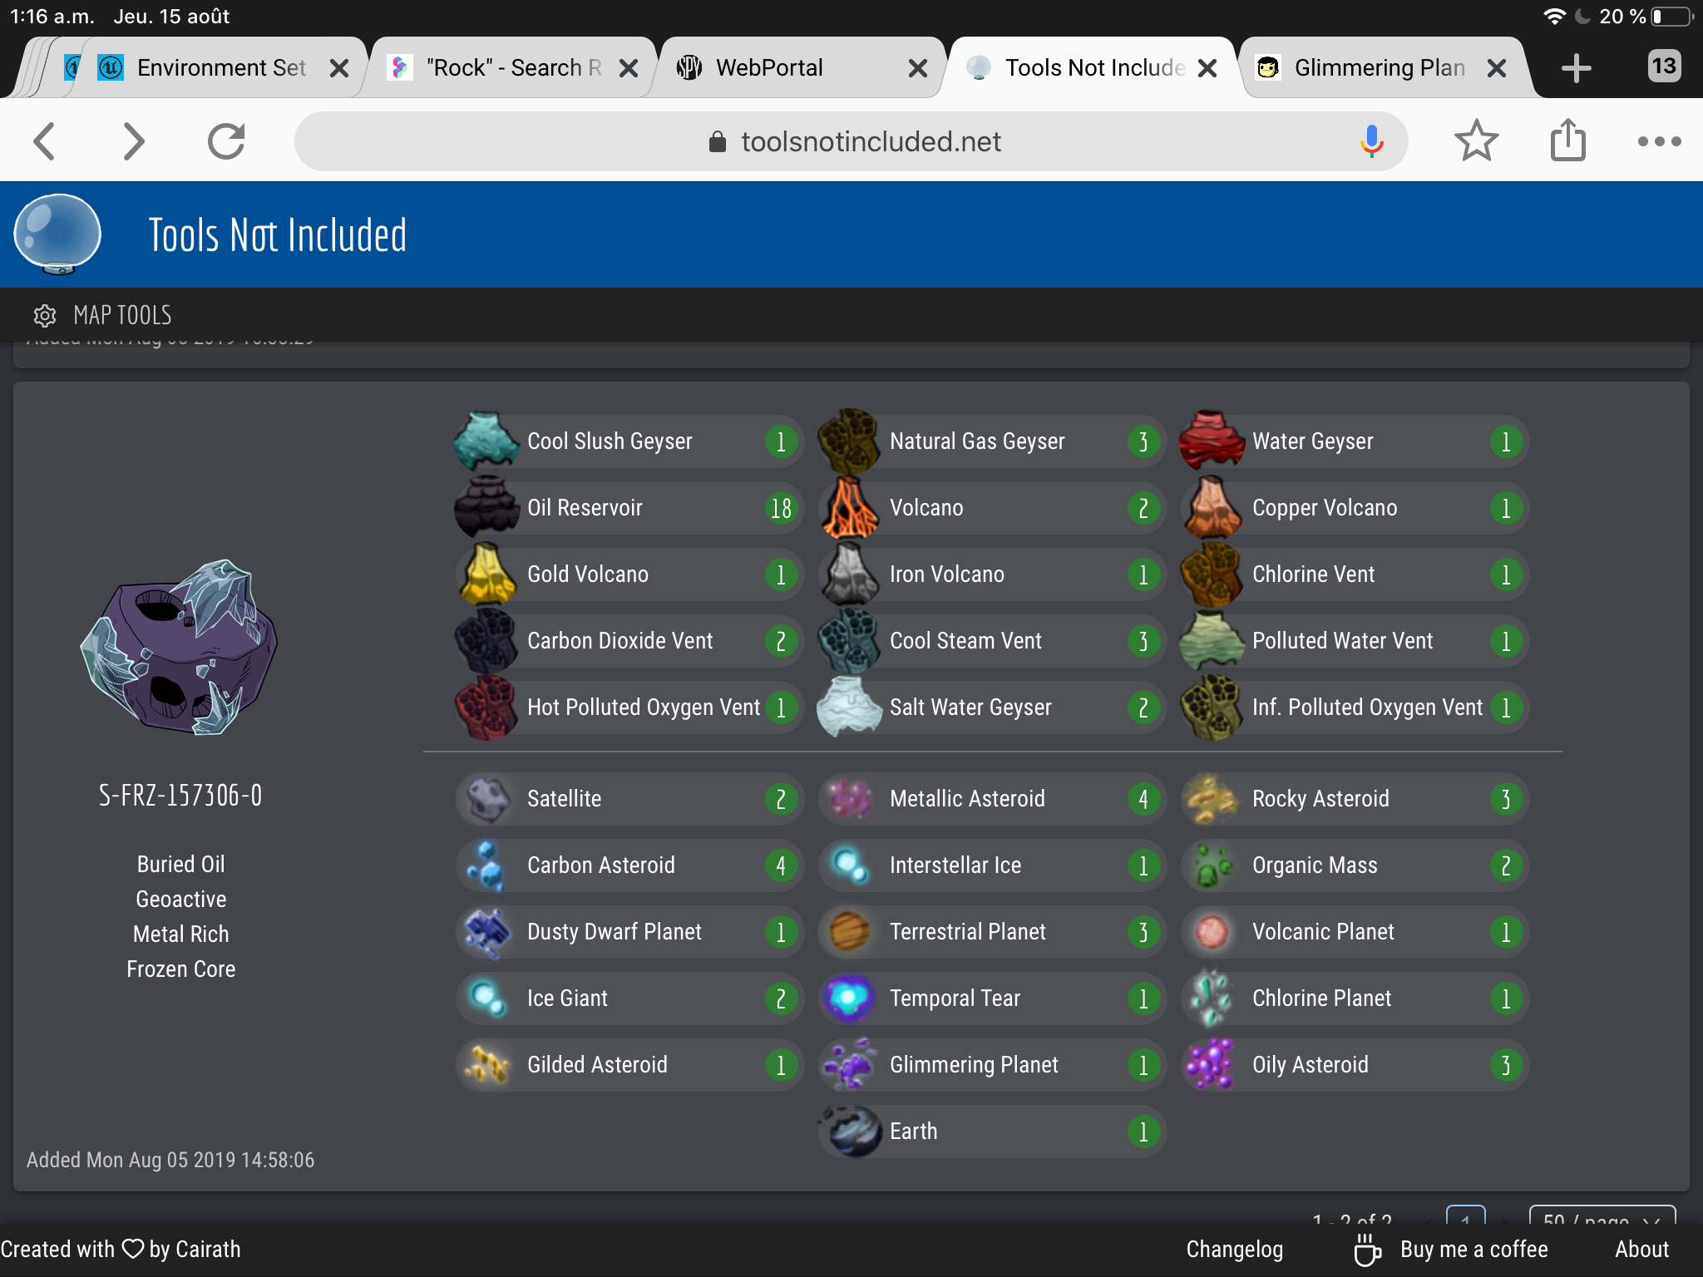Bookmark page with the star icon

tap(1476, 141)
